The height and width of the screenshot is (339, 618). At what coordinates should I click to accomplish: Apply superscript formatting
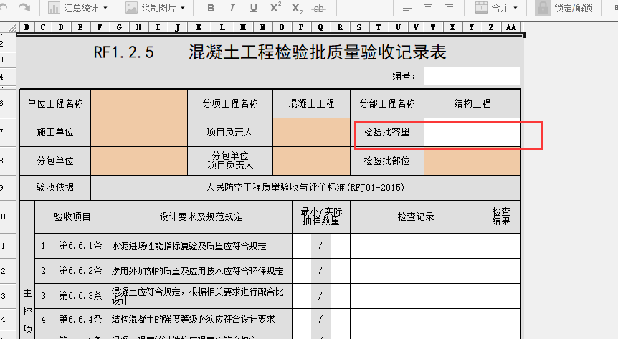pos(275,8)
